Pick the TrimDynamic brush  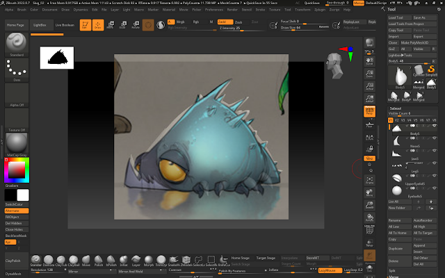[x=161, y=261]
